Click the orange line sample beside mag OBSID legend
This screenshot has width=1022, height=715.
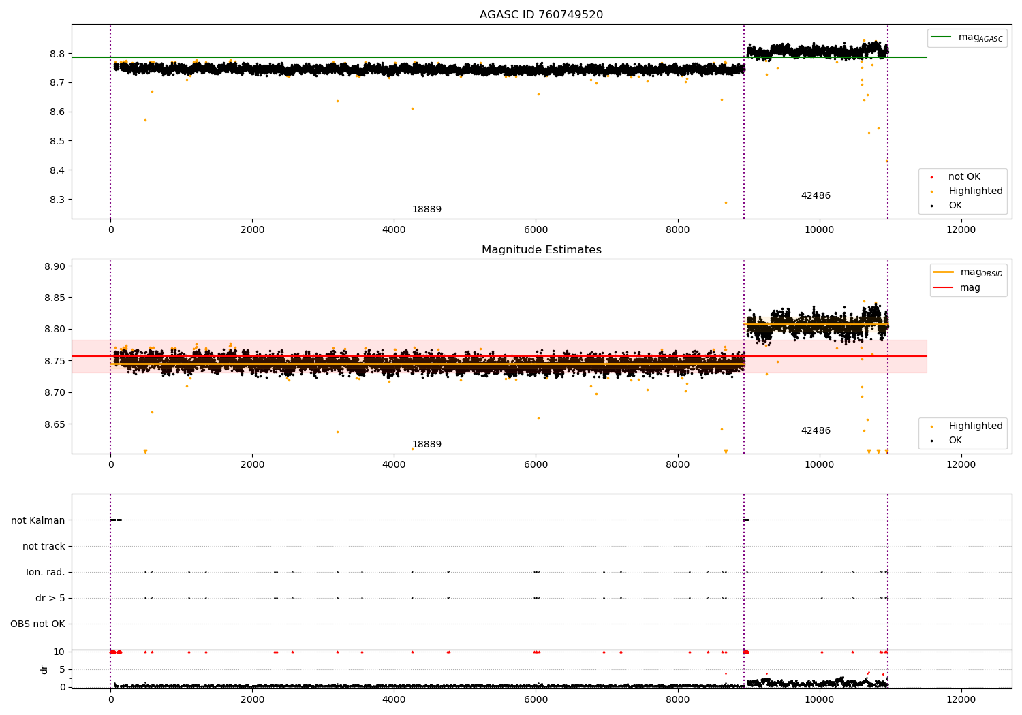coord(943,272)
